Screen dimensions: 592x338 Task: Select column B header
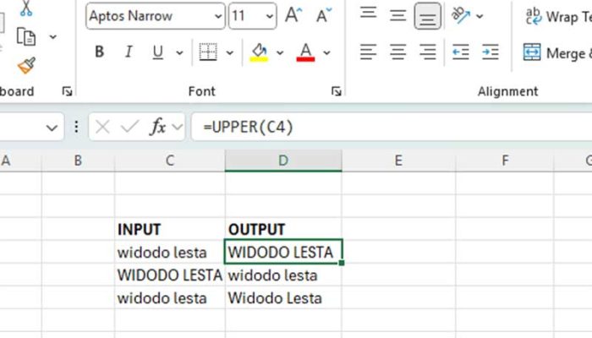(x=78, y=161)
